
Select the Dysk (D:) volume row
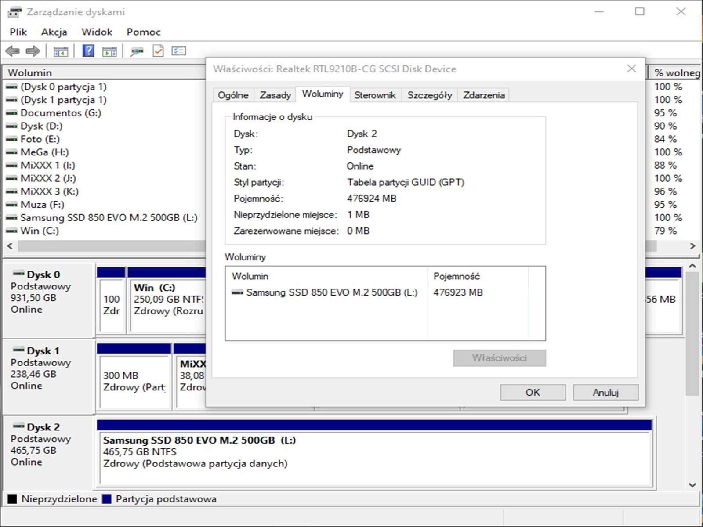(41, 126)
